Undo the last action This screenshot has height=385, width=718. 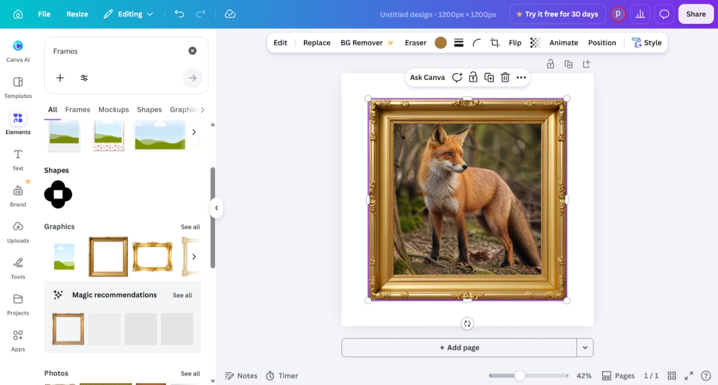point(180,14)
